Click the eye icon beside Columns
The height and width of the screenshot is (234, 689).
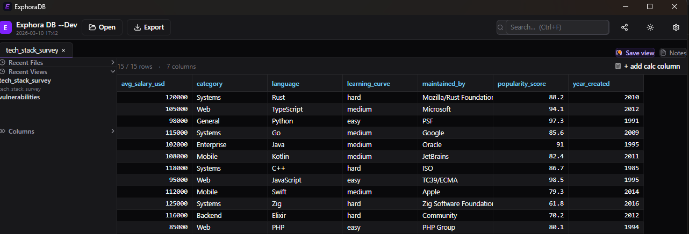click(x=3, y=131)
